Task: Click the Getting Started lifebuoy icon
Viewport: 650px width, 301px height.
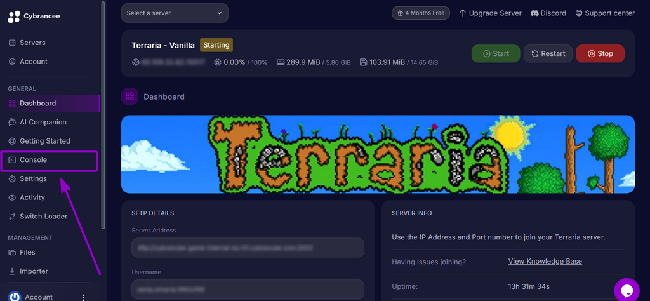Action: [12, 141]
